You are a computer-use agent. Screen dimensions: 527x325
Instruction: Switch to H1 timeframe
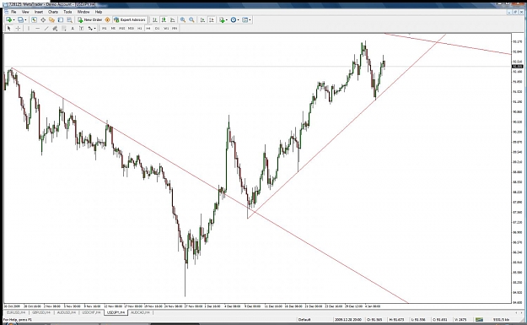click(x=139, y=28)
